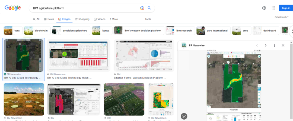Go to previous image in preview panel
293x121 pixels.
pyautogui.click(x=257, y=45)
